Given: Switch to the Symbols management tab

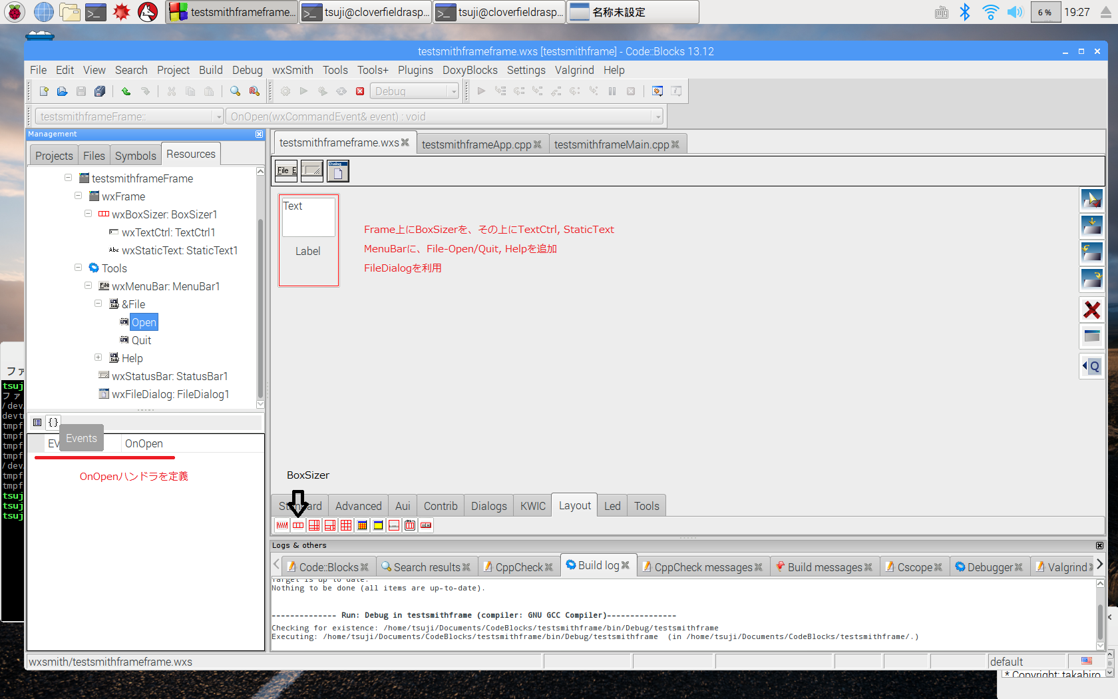Looking at the screenshot, I should click(x=135, y=155).
